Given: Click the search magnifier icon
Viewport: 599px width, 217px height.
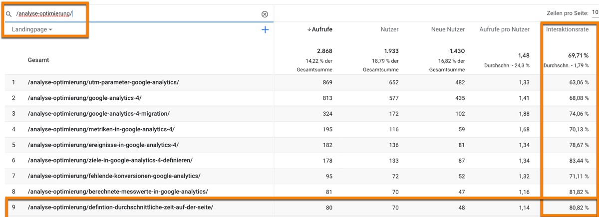Looking at the screenshot, I should (8, 14).
